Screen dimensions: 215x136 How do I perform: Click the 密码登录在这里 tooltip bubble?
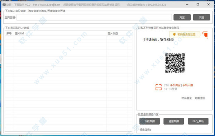pyautogui.click(x=185, y=34)
